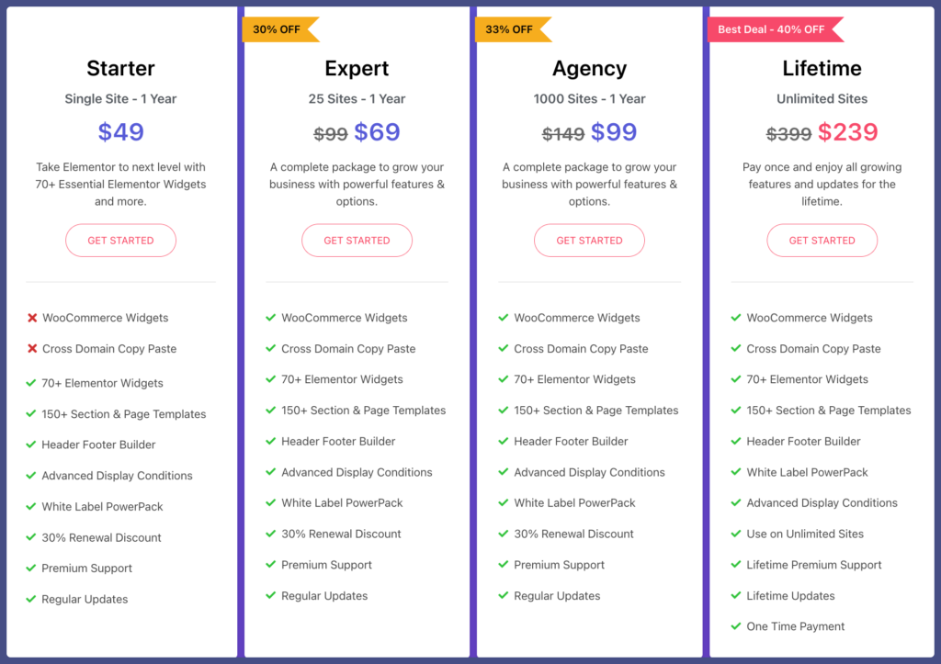Click the checkmark beside Agency's Regular Updates
Image resolution: width=941 pixels, height=664 pixels.
pos(504,595)
